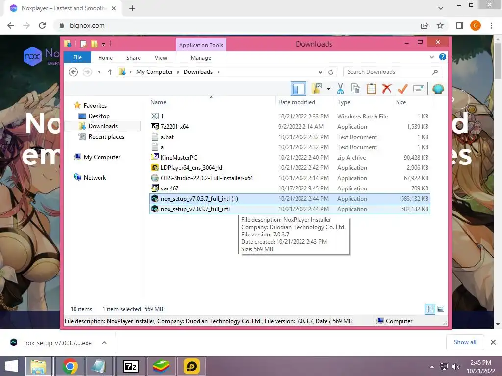Expand My Computer breadcrumb arrow
502x376 pixels.
point(178,72)
